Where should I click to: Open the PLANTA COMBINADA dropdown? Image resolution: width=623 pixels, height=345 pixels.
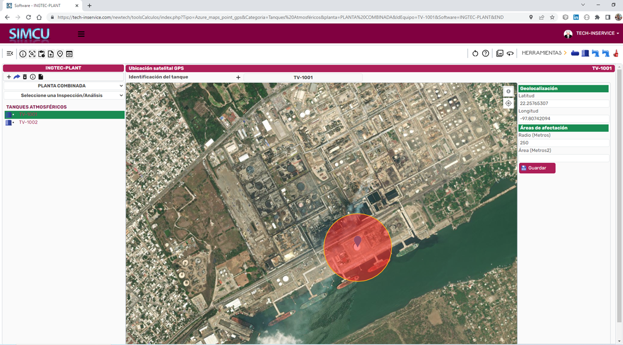click(x=64, y=86)
